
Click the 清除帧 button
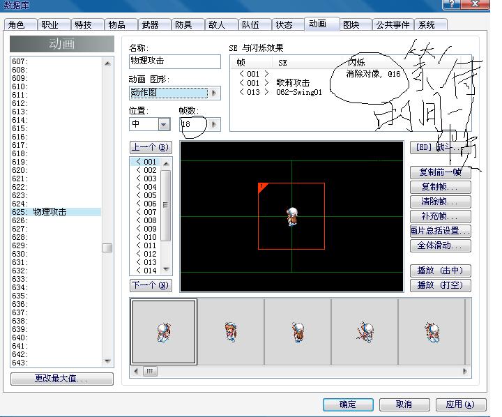440,202
